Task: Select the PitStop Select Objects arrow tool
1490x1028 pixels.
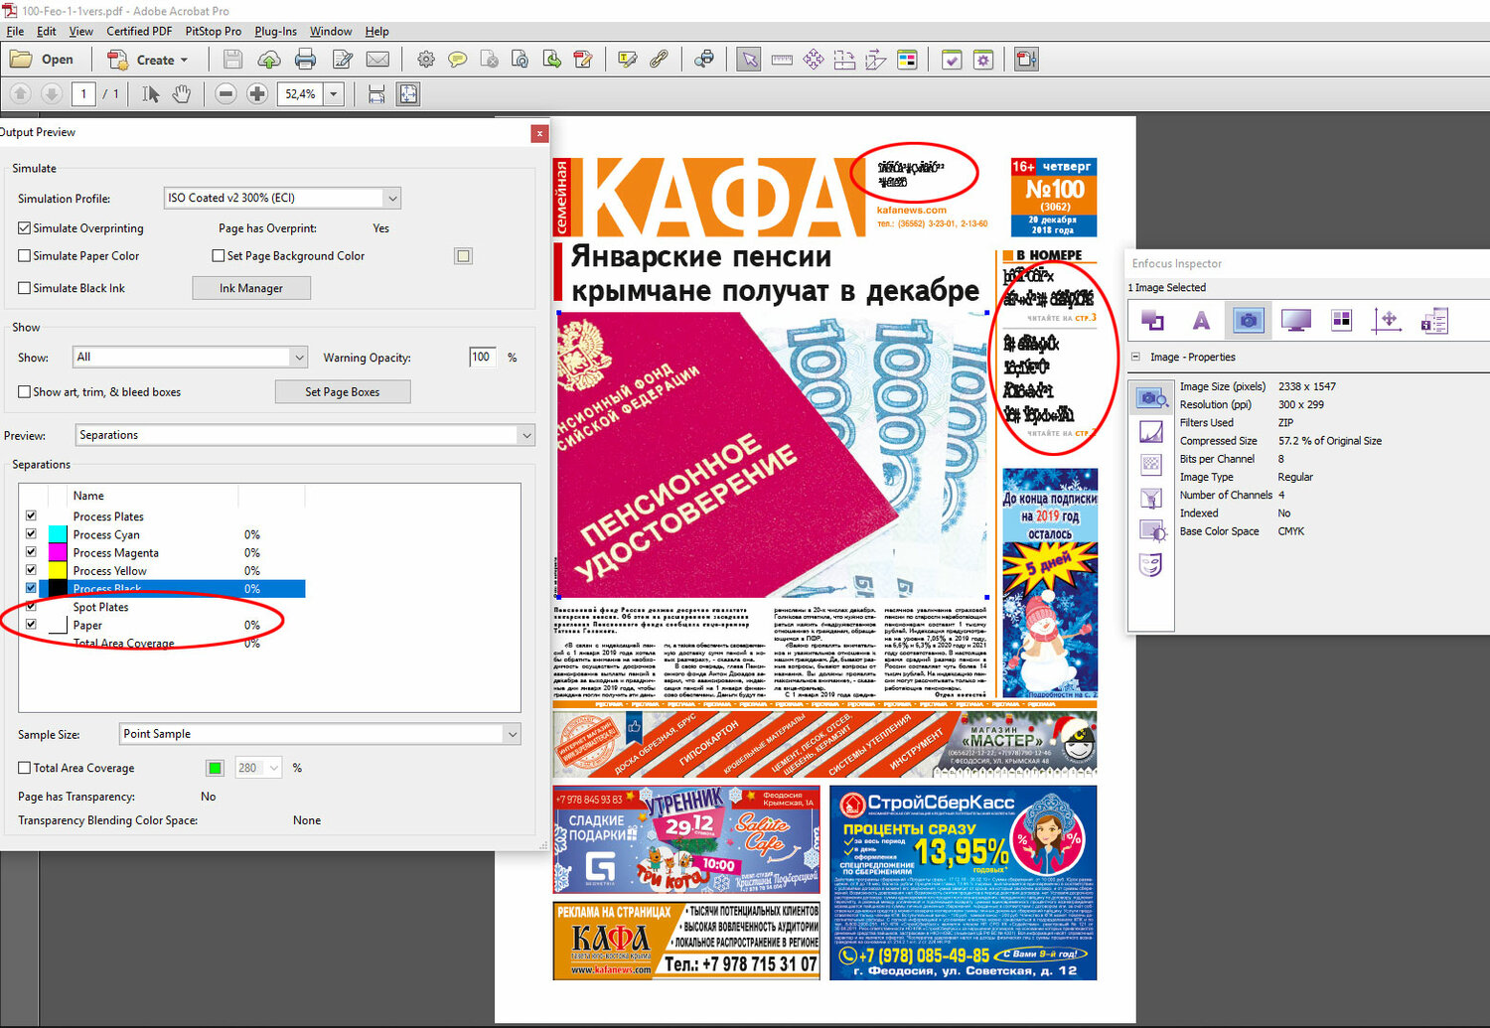Action: coord(749,60)
